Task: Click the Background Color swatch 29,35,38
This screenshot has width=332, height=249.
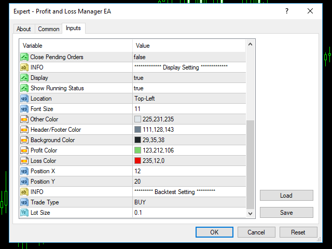Action: [x=137, y=140]
